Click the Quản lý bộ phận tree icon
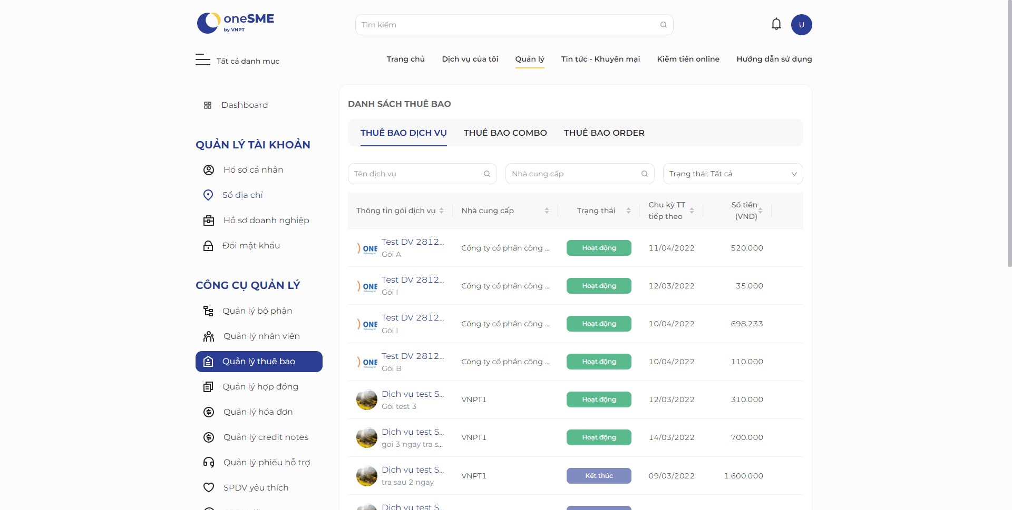1012x510 pixels. pyautogui.click(x=208, y=311)
